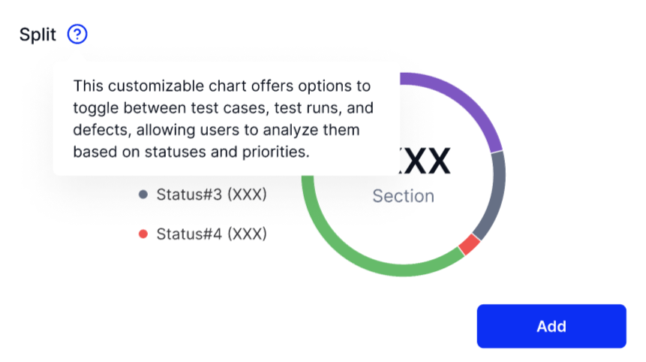Click the bold XXX value in chart center
This screenshot has height=362, width=646.
pos(424,161)
